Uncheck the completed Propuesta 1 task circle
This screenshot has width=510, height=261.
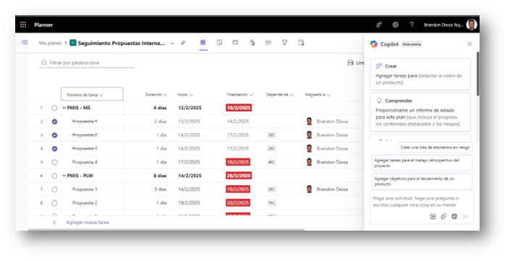[x=54, y=121]
